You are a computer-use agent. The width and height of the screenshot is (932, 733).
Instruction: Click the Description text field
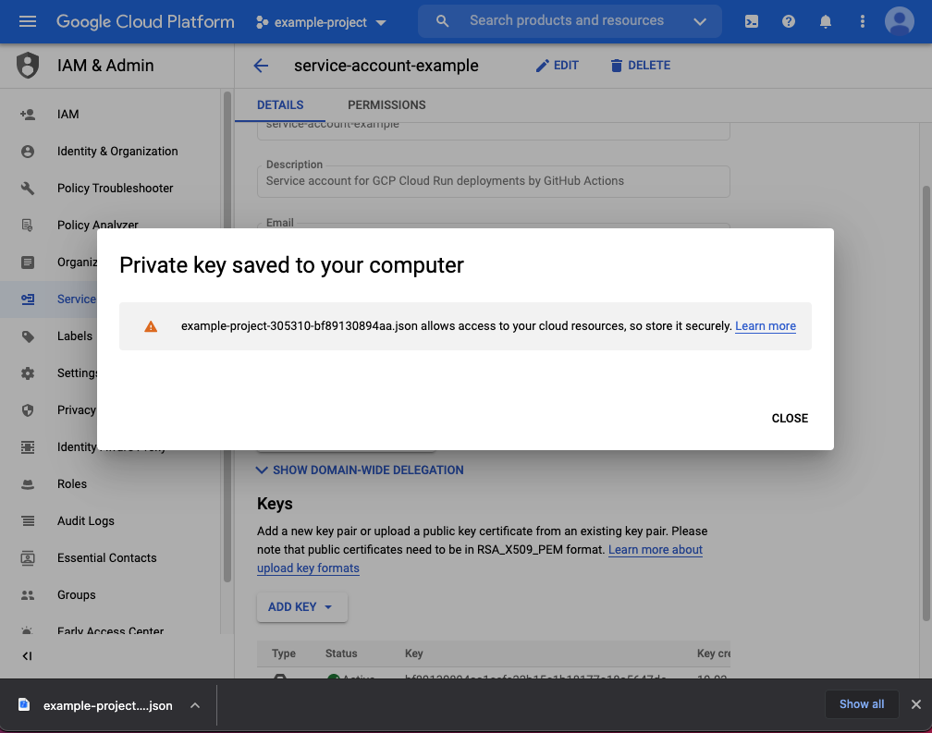[x=493, y=181]
